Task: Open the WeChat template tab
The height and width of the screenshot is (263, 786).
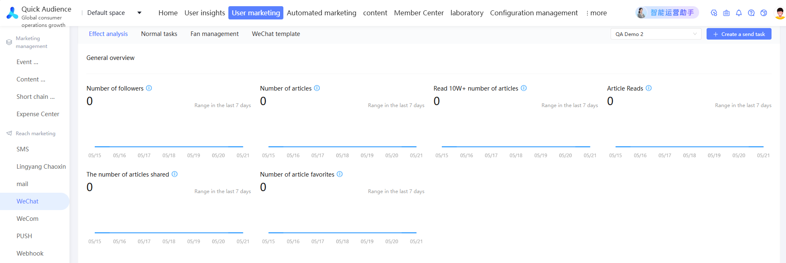Action: click(276, 34)
